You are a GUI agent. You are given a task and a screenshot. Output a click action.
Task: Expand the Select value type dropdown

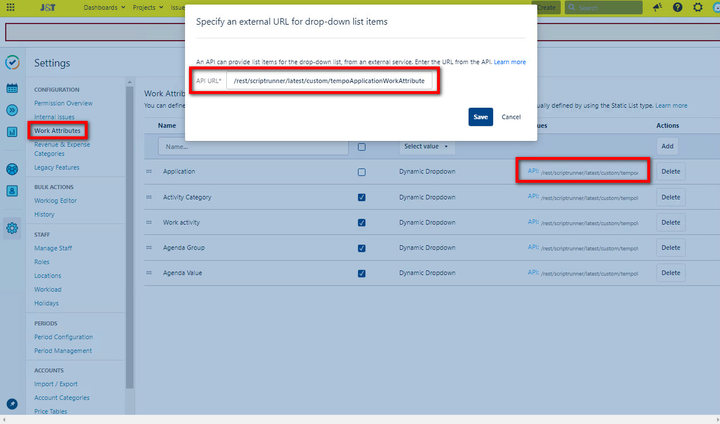tap(427, 147)
